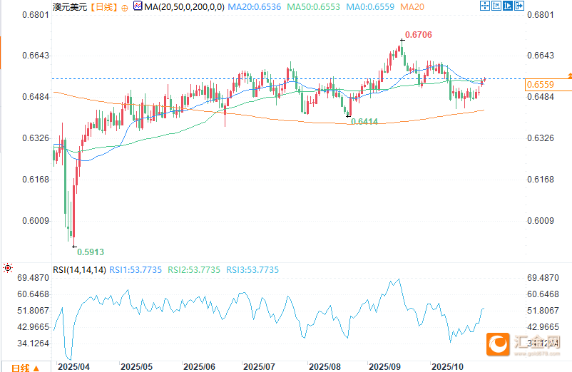Click the orange arrow marker on right axis
The height and width of the screenshot is (372, 572).
pos(568,75)
